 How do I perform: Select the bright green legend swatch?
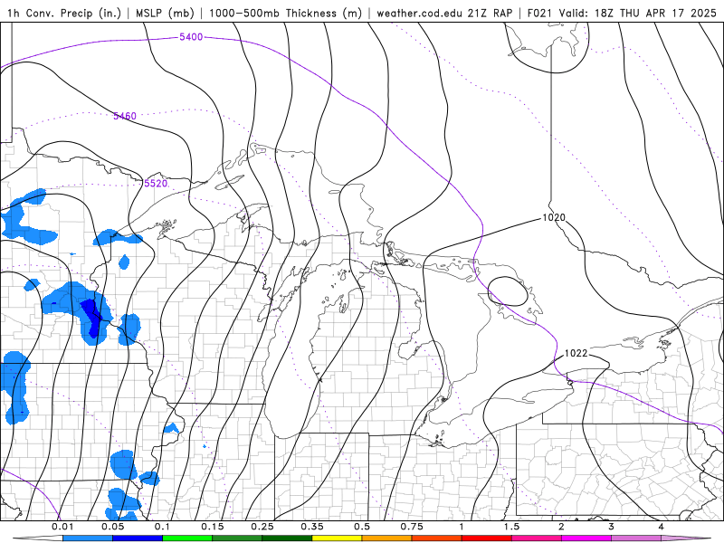(187, 538)
